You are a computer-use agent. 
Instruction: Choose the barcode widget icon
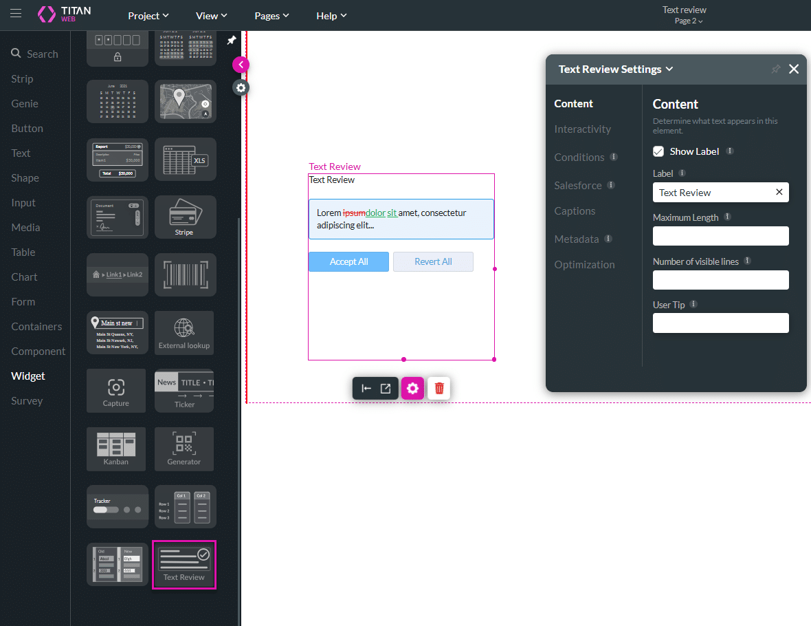click(x=185, y=275)
